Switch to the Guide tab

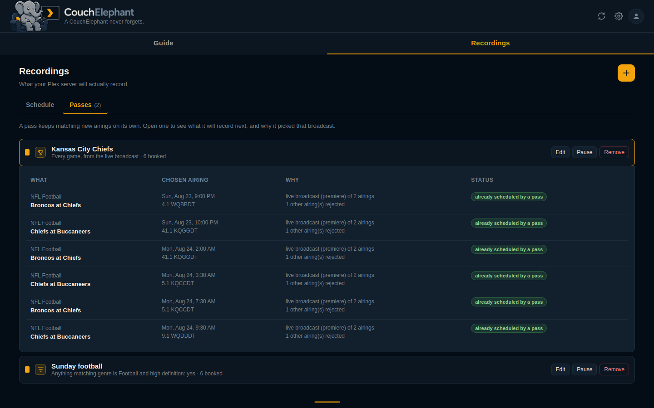[x=163, y=43]
